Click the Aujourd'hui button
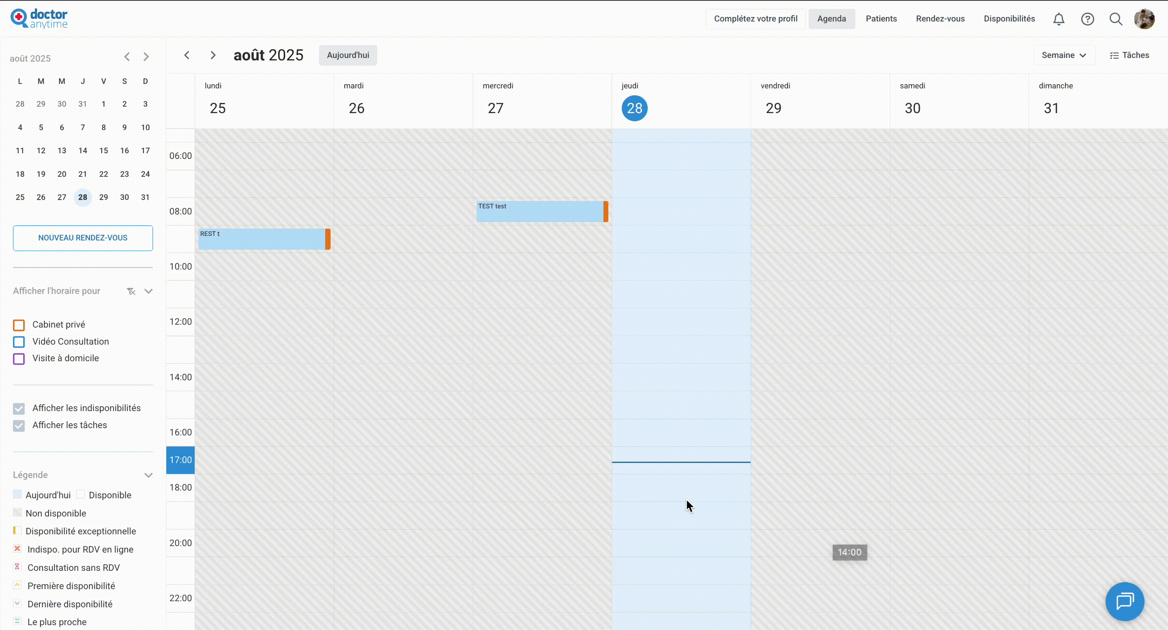 [348, 55]
